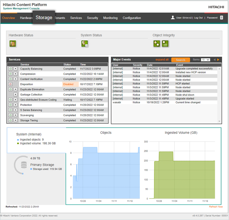Open the Storage menu tab
229x220 pixels.
pyautogui.click(x=44, y=18)
